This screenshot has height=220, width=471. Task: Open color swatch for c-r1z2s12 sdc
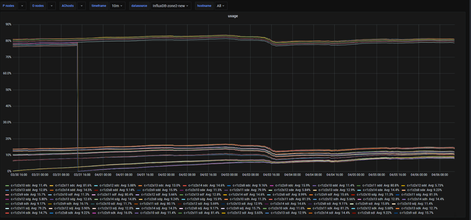[96, 185]
